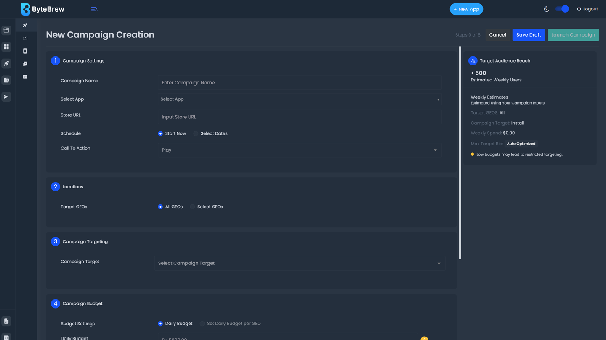Viewport: 606px width, 340px height.
Task: Click the Save Draft button
Action: click(528, 35)
